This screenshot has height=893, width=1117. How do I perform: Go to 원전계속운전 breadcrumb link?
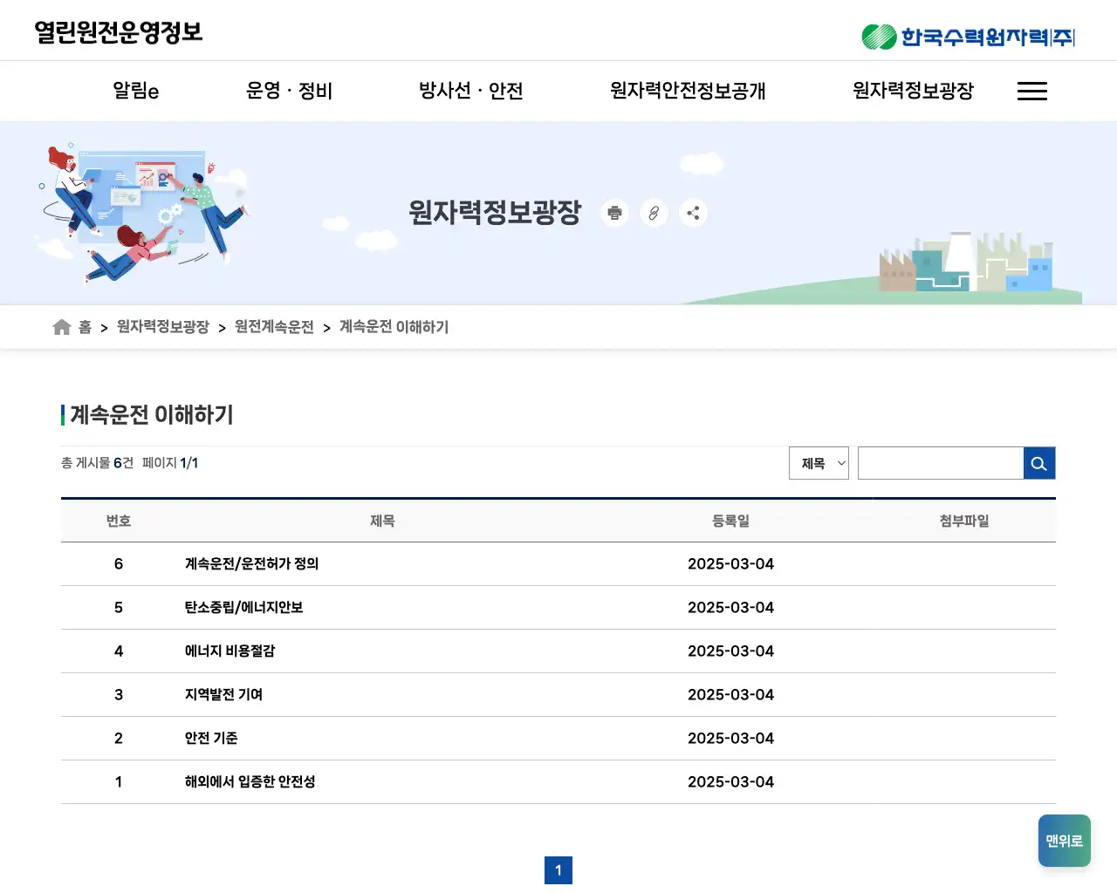pyautogui.click(x=274, y=327)
